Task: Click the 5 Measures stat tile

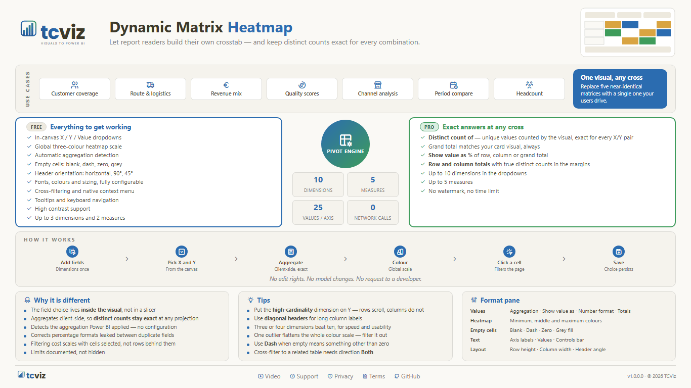Action: (373, 184)
